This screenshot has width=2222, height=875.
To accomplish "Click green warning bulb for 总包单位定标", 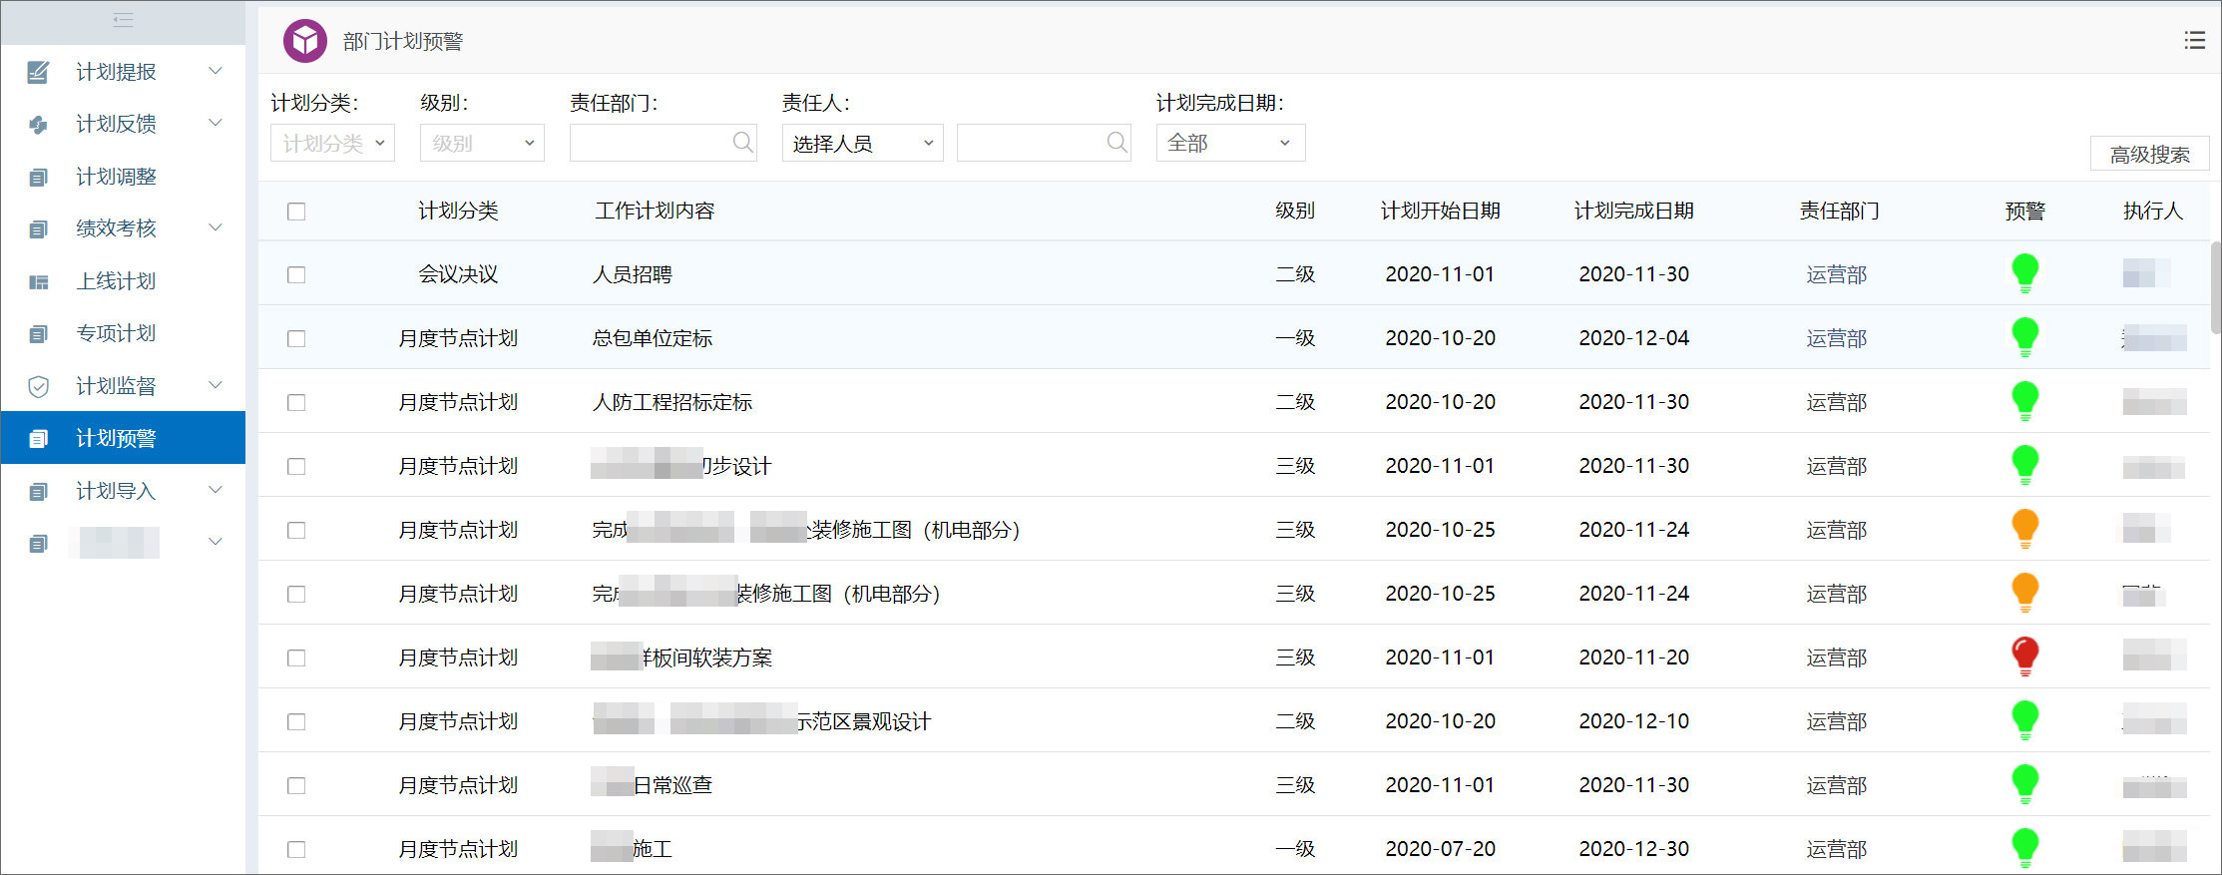I will [2024, 337].
